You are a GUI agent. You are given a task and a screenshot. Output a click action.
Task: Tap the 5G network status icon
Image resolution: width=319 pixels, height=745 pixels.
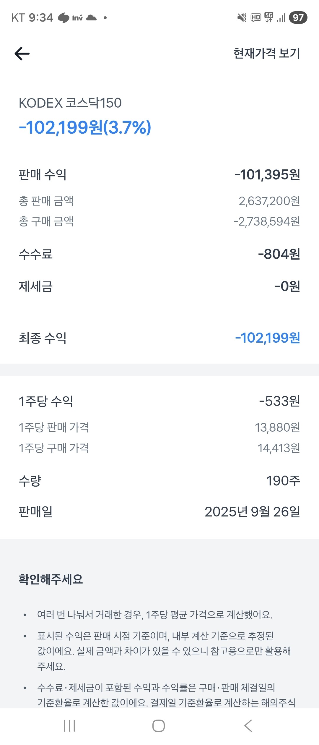tap(269, 17)
